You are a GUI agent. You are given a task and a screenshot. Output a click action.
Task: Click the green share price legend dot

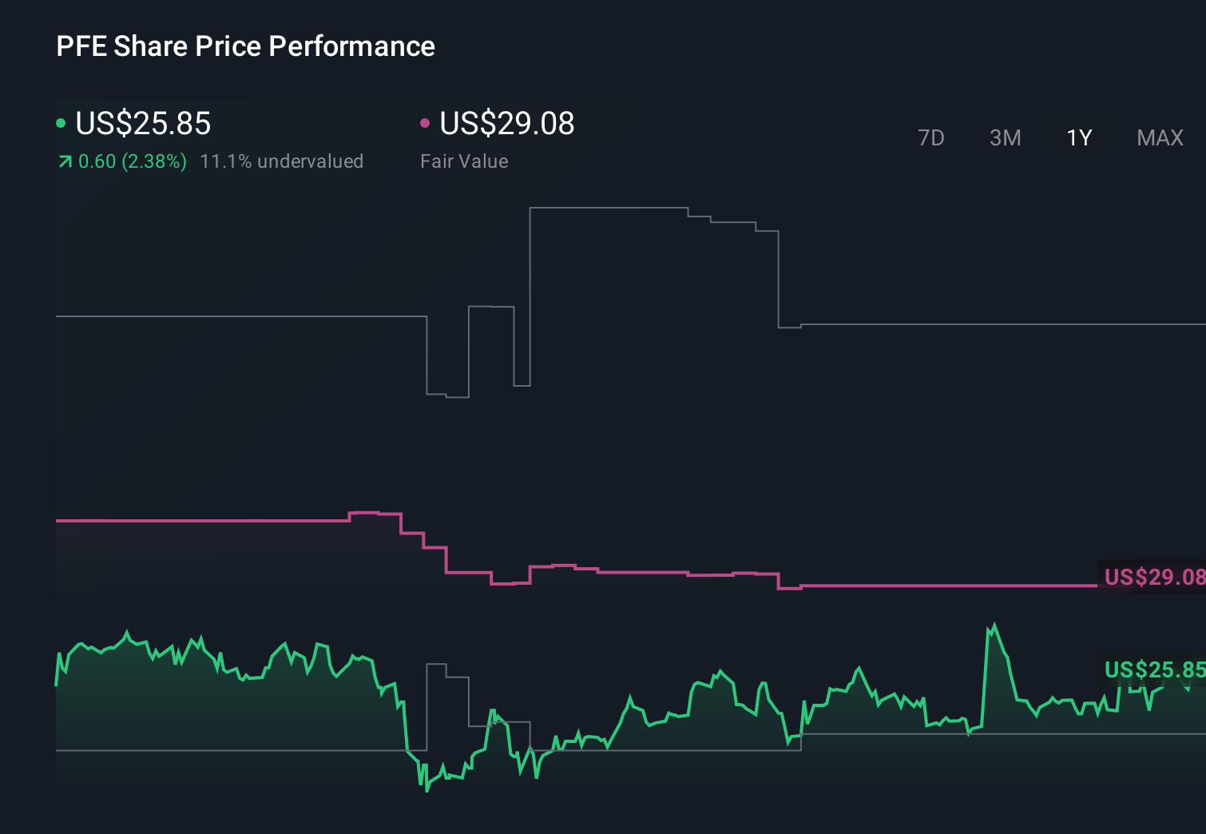tap(61, 122)
